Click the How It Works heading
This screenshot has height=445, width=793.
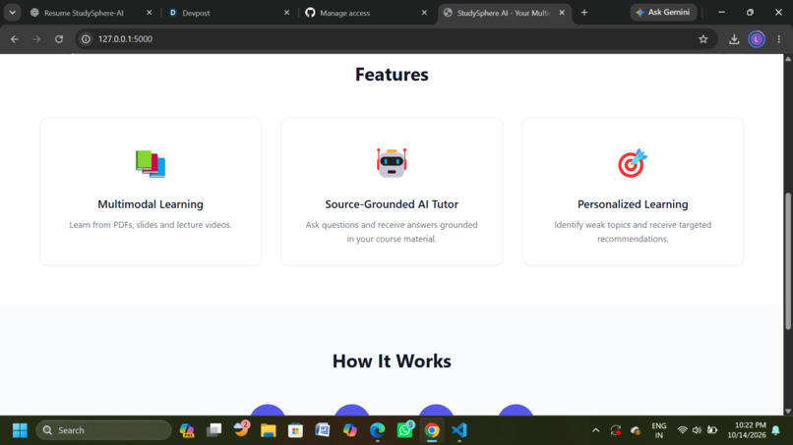tap(392, 362)
